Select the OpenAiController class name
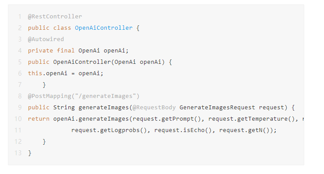This screenshot has height=174, width=324. pyautogui.click(x=103, y=28)
